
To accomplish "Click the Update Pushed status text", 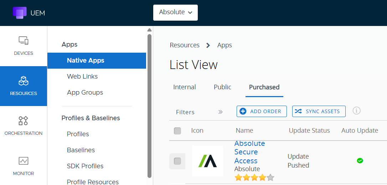I will point(298,161).
